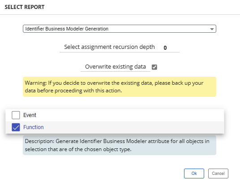Viewport: 240px width, 191px height.
Task: Uncheck the Function checkbox
Action: [16, 127]
